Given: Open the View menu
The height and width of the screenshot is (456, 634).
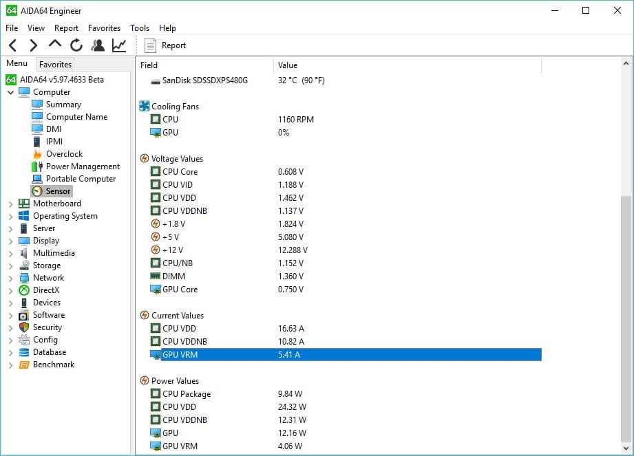Looking at the screenshot, I should [36, 28].
